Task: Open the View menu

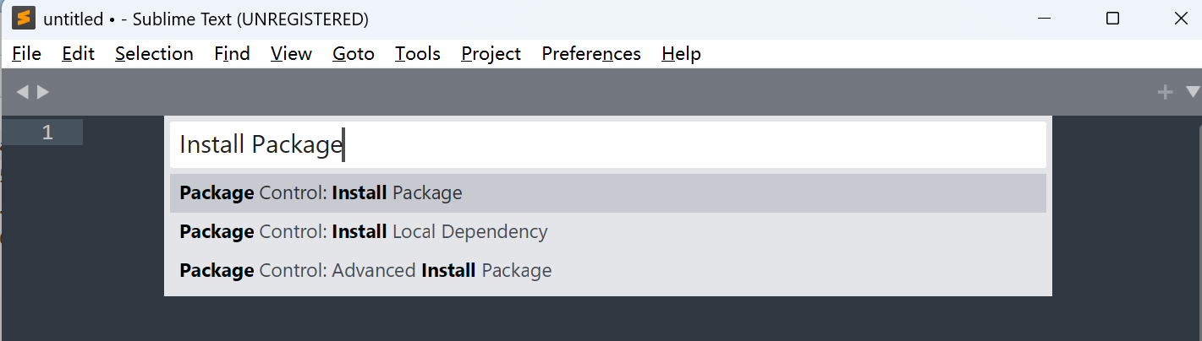Action: tap(291, 54)
